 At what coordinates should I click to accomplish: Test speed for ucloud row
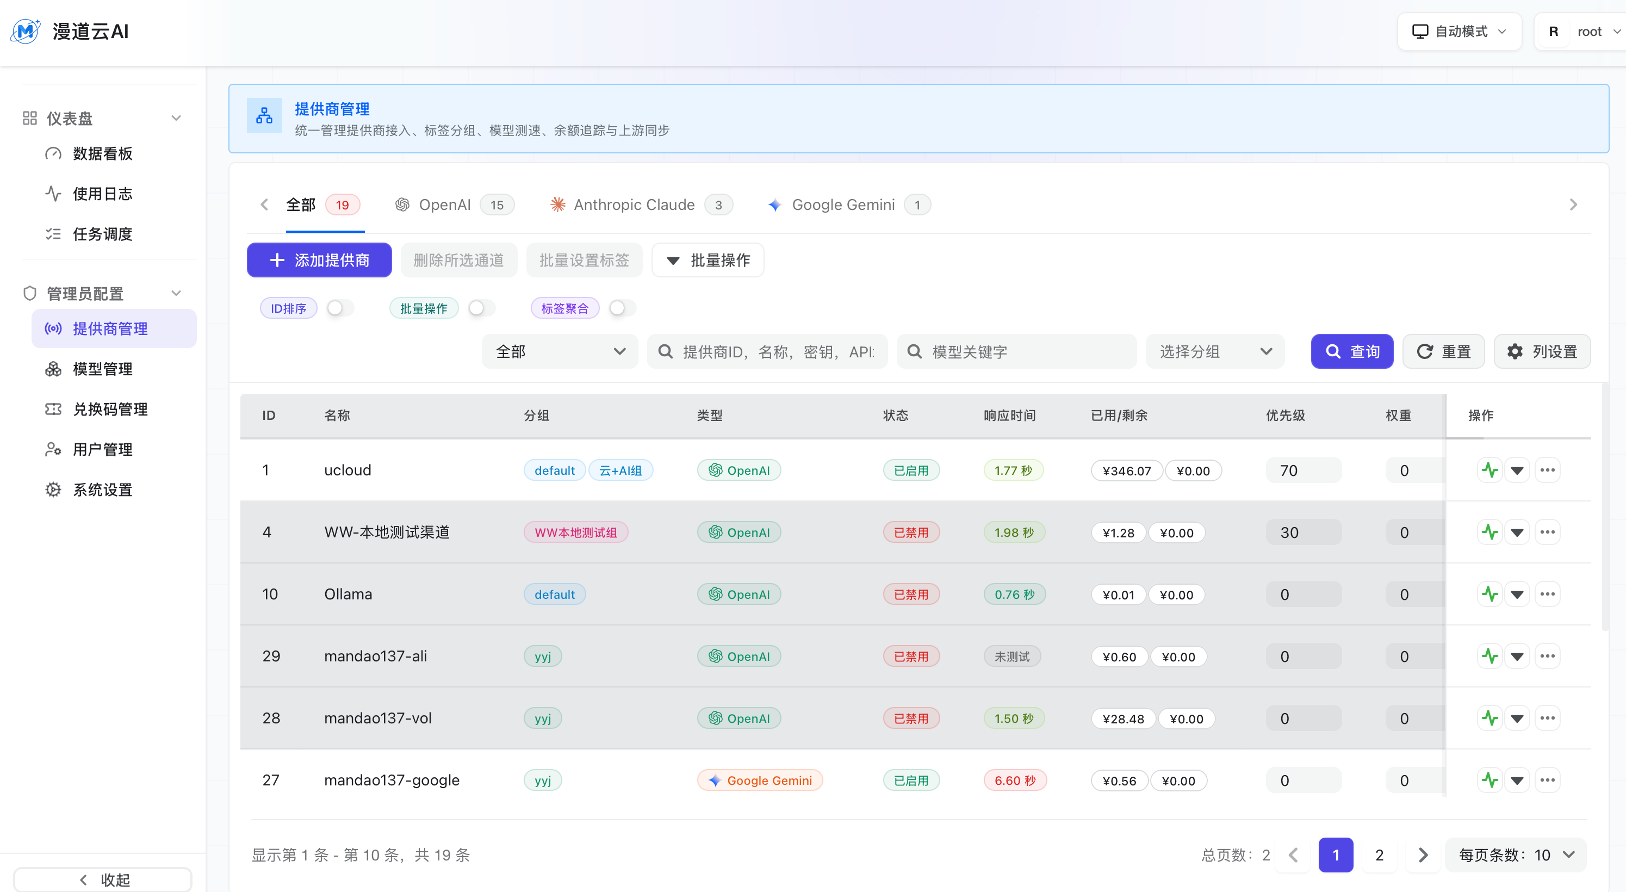[x=1490, y=470]
